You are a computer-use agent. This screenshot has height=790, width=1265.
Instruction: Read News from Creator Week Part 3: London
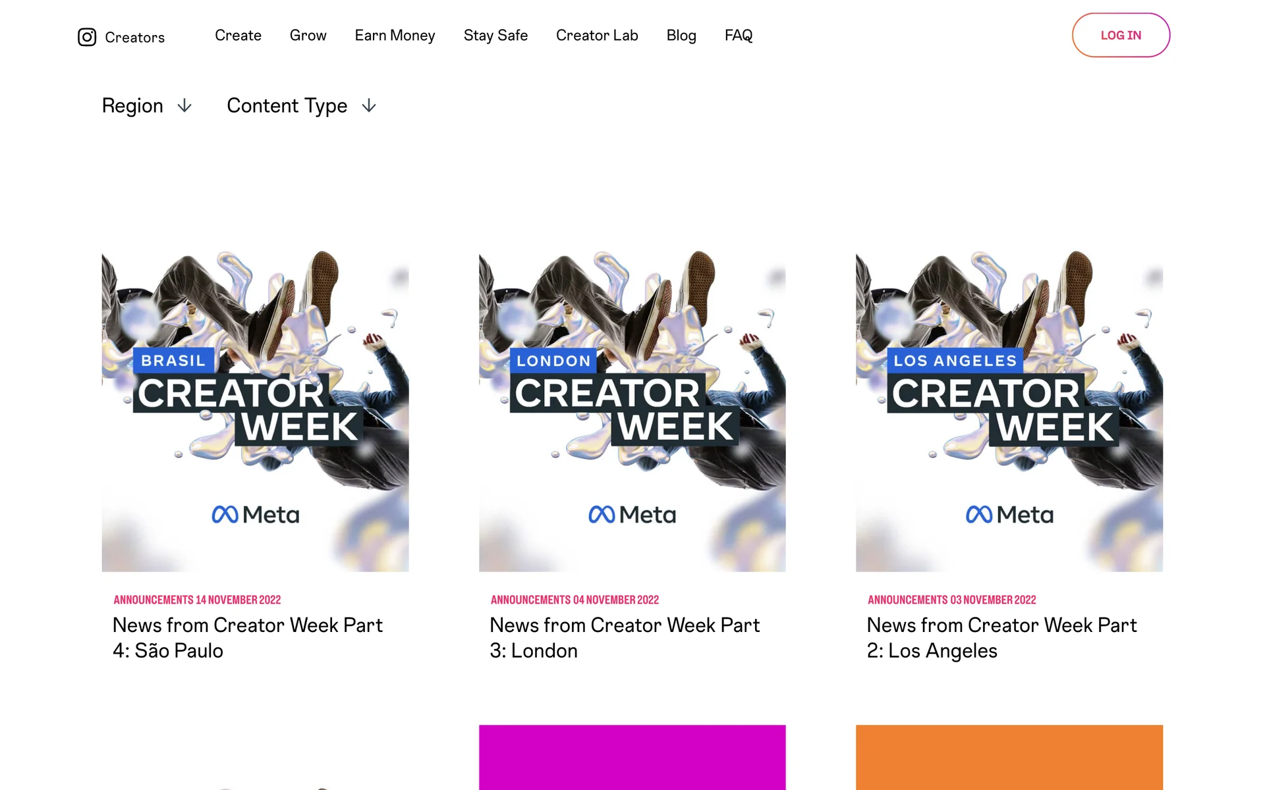tap(625, 638)
